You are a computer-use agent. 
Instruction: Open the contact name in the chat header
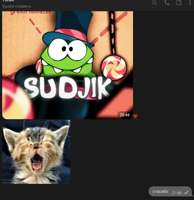(x=8, y=1)
